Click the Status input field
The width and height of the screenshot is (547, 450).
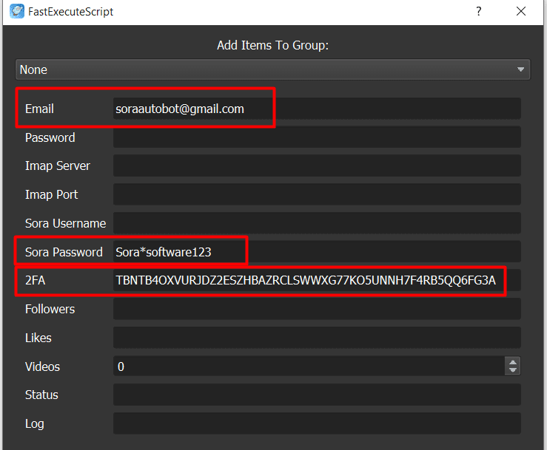[x=317, y=395]
